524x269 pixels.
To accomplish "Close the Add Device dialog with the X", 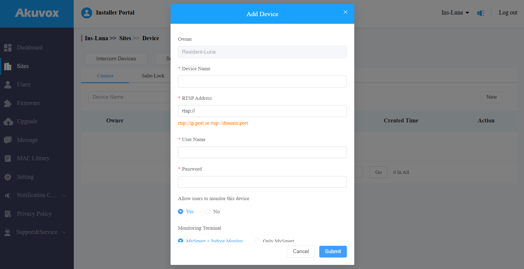I will tap(346, 12).
